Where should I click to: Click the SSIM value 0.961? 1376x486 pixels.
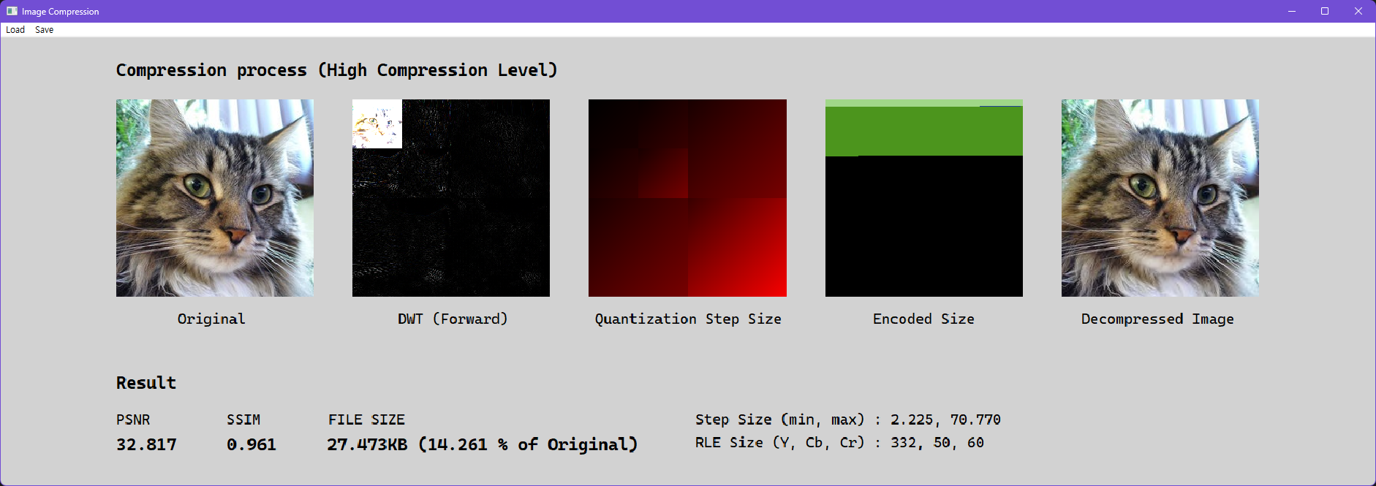click(252, 444)
